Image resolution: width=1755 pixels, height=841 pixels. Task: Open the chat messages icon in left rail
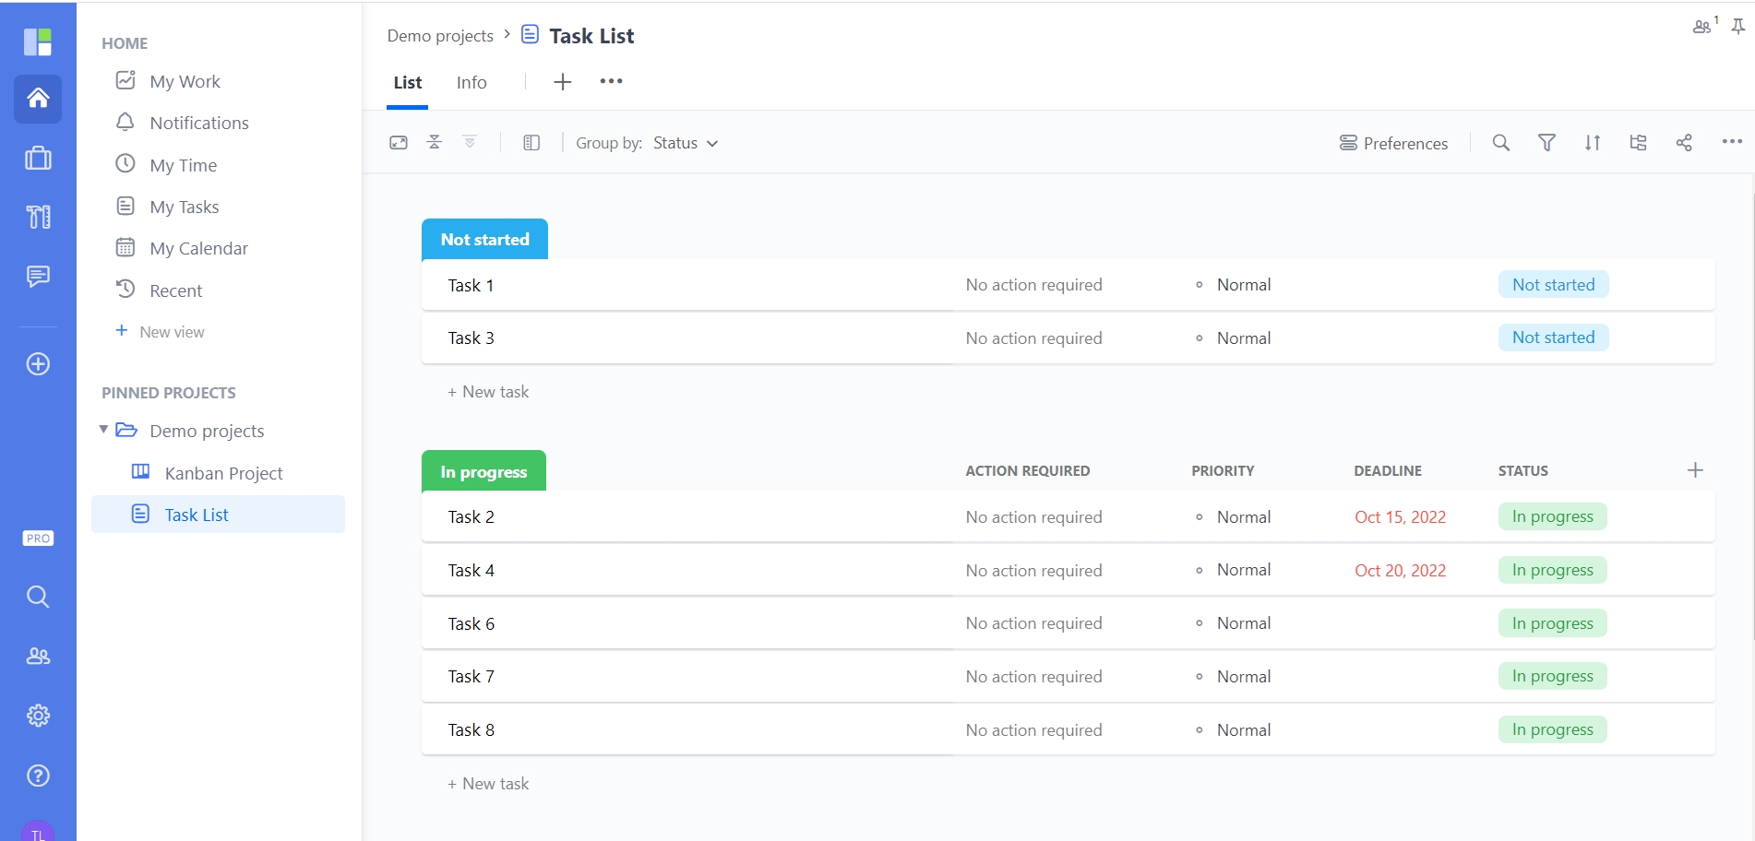point(38,276)
